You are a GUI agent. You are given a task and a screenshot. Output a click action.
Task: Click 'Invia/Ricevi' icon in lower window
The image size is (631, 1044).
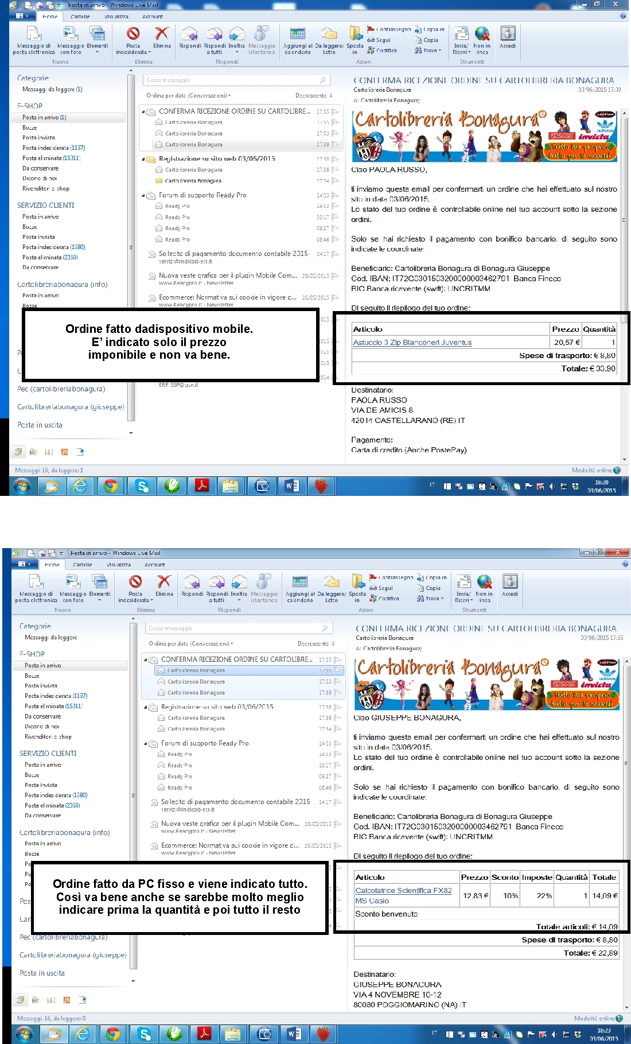coord(463,581)
